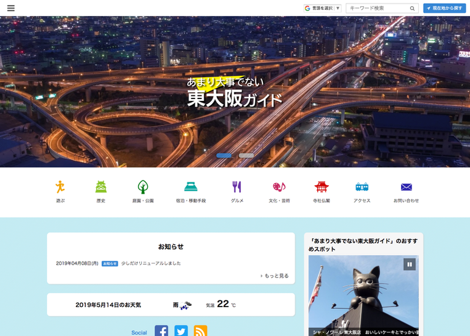Click the search magnifier button
Image resolution: width=470 pixels, height=336 pixels.
click(413, 8)
